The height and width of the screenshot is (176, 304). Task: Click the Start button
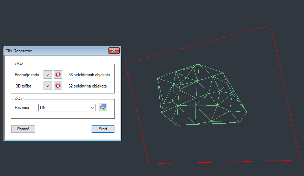(x=103, y=129)
